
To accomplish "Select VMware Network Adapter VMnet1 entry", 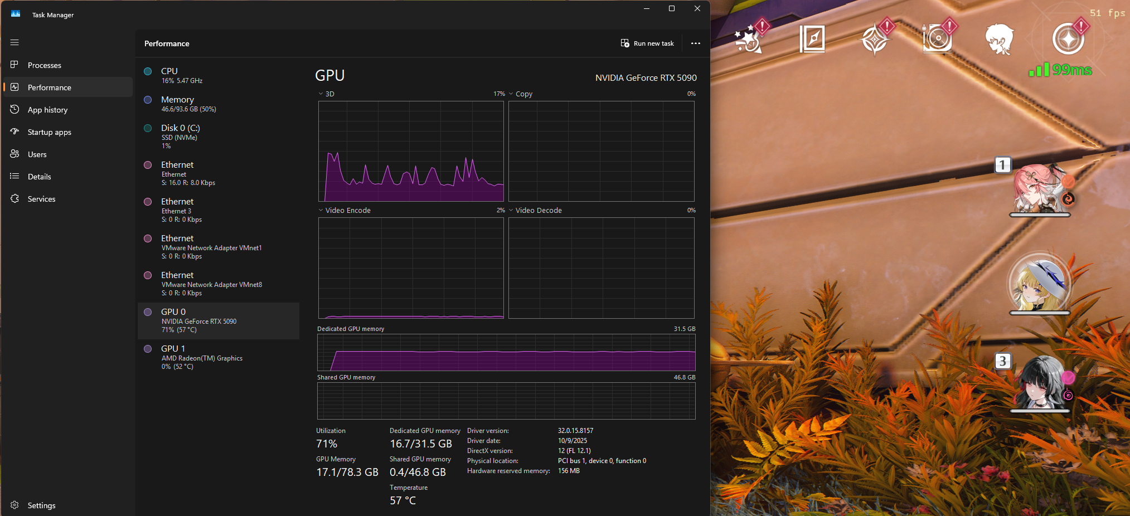I will pyautogui.click(x=219, y=247).
